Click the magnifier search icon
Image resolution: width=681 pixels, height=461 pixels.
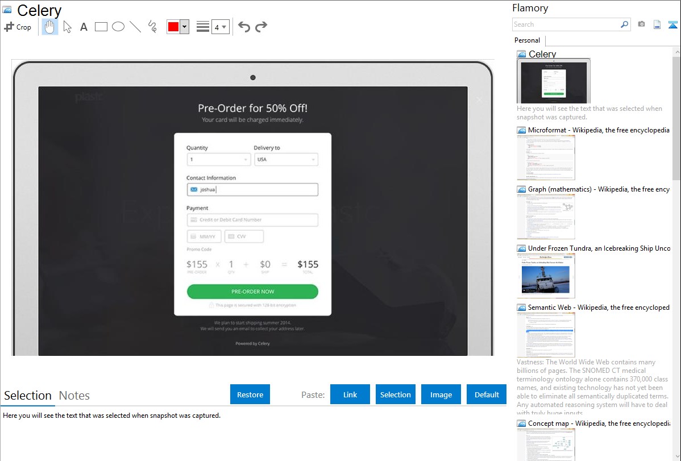(x=625, y=24)
